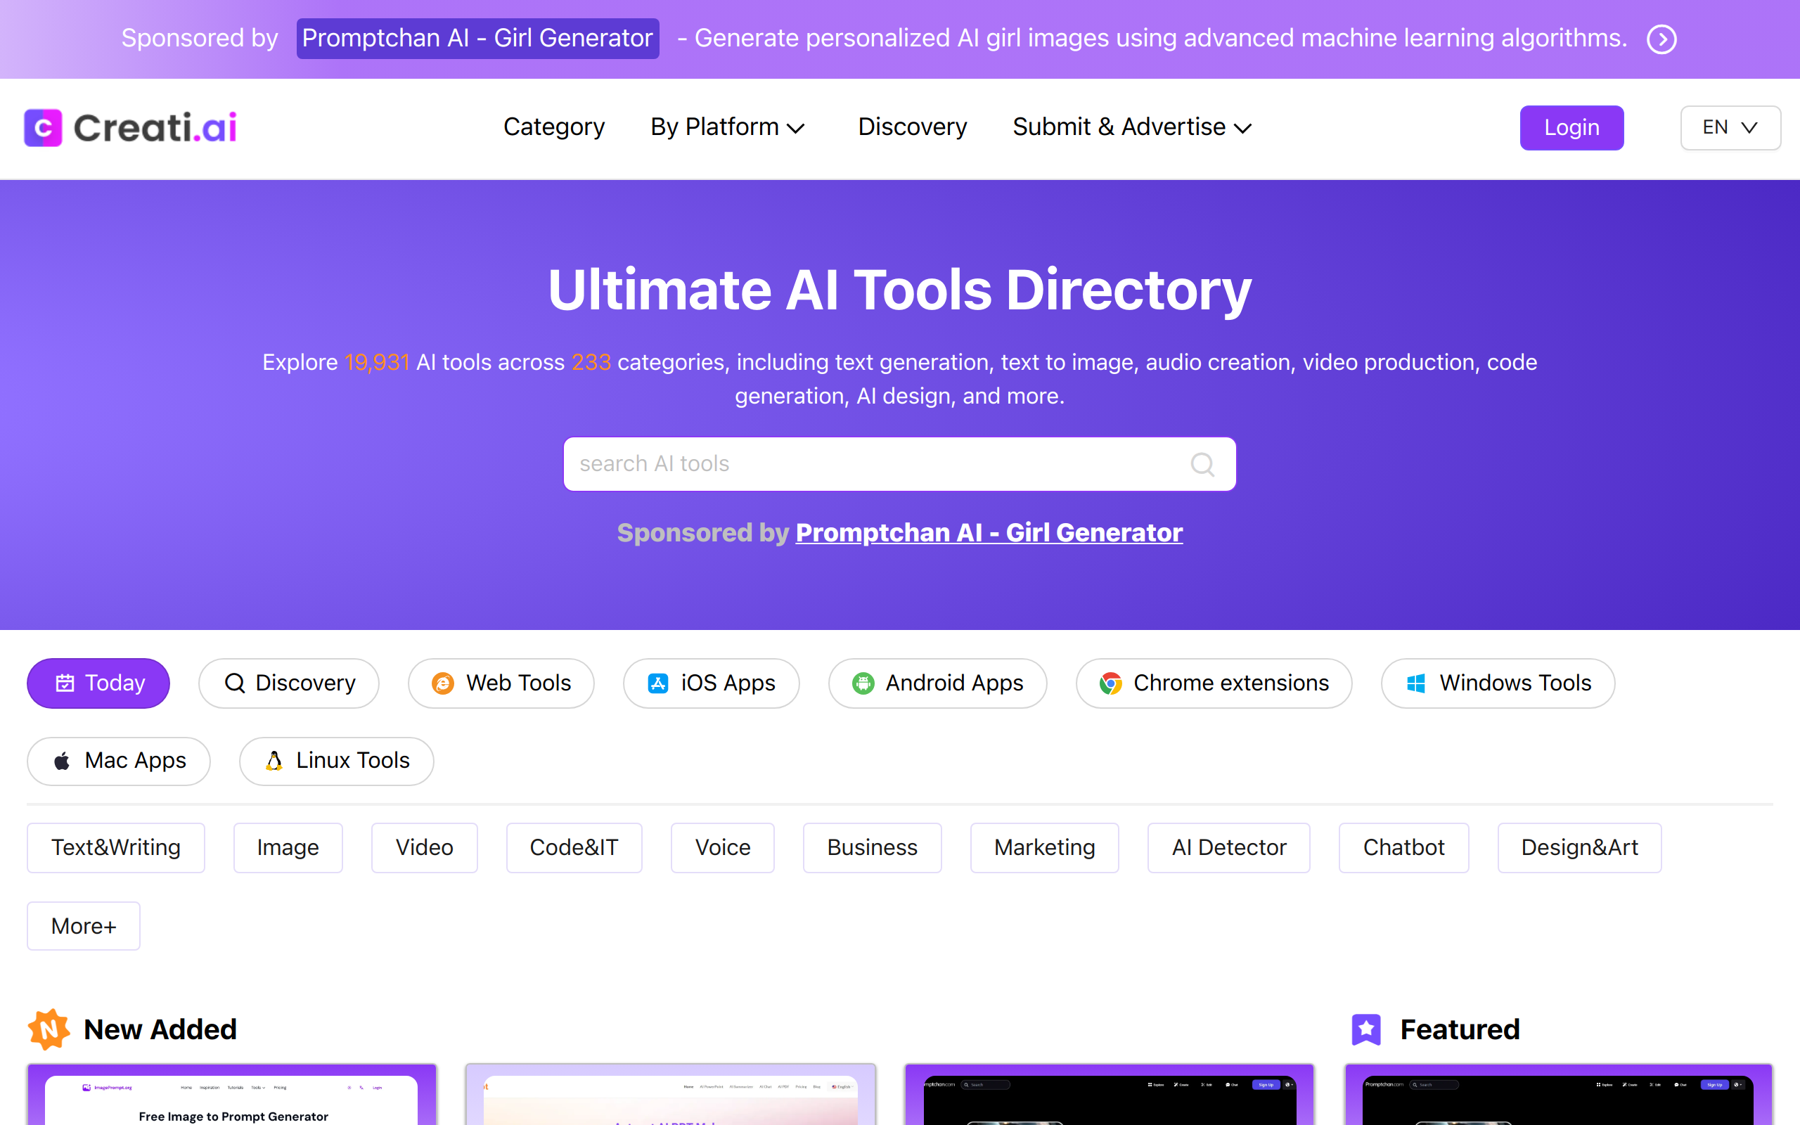The image size is (1800, 1125).
Task: Open the Featured tool thumbnail
Action: point(1558,1095)
